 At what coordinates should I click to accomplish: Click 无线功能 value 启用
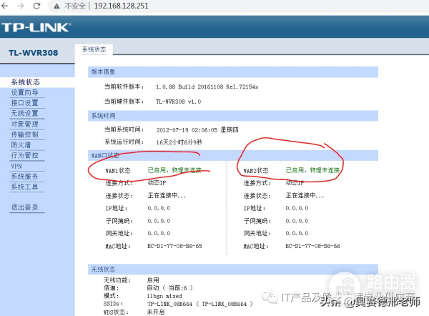click(x=153, y=280)
